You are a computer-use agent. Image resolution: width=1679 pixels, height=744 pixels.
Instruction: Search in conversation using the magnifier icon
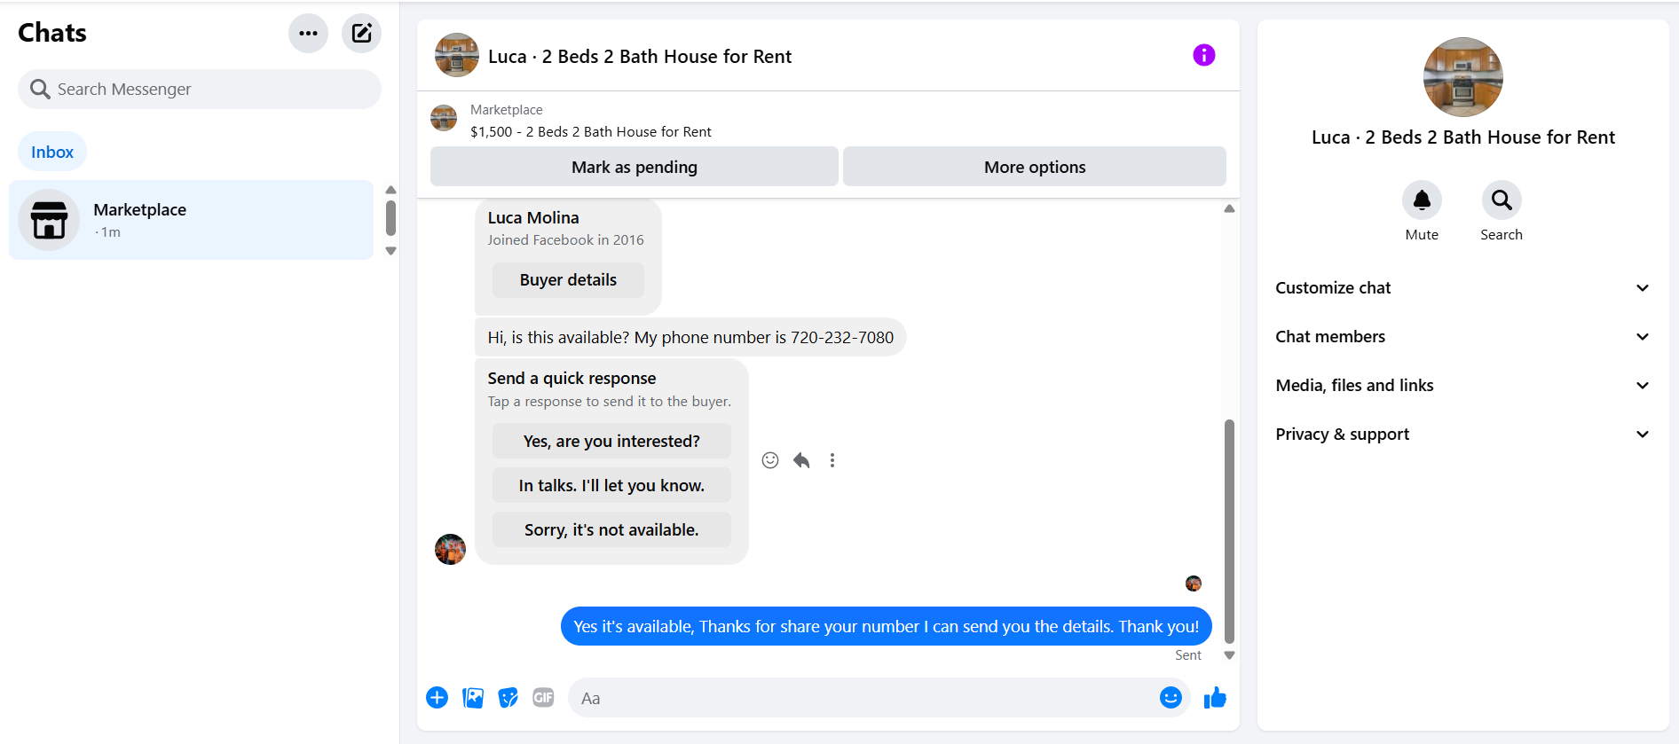point(1502,200)
